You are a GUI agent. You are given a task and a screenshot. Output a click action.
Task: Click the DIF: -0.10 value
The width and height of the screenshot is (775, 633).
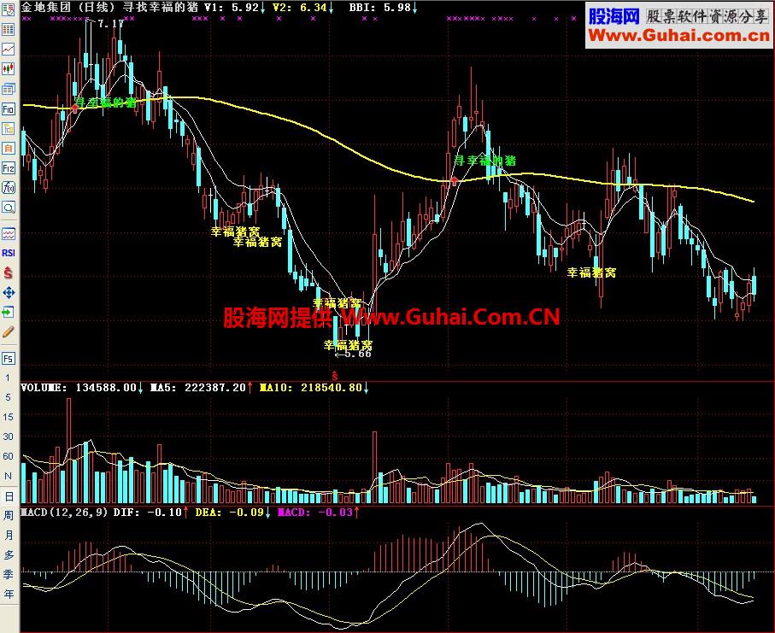150,513
